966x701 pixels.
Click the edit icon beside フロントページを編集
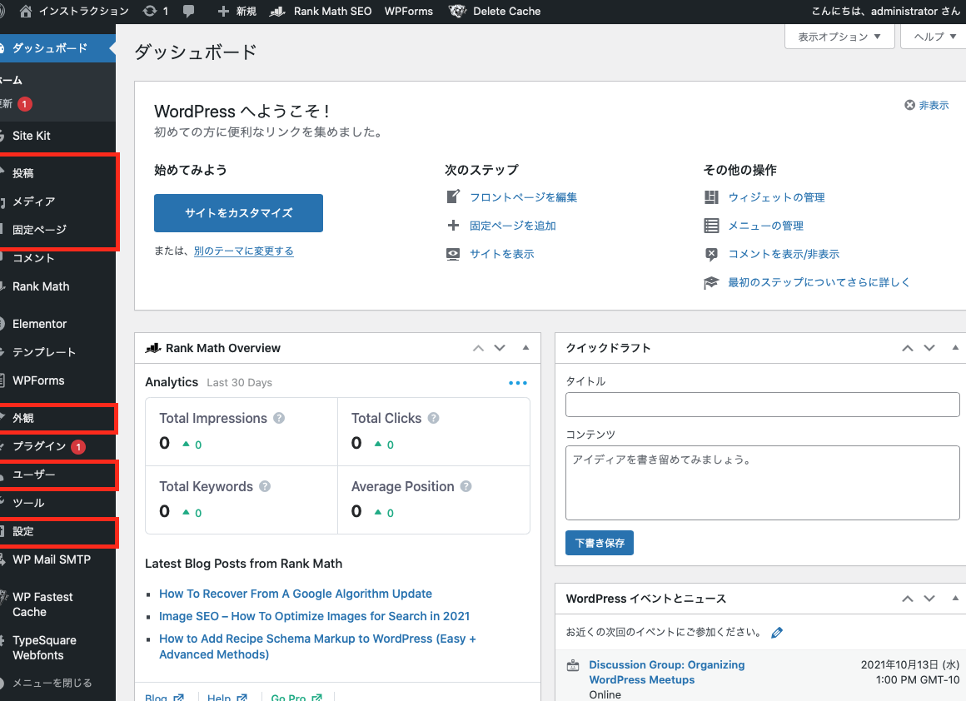coord(453,197)
